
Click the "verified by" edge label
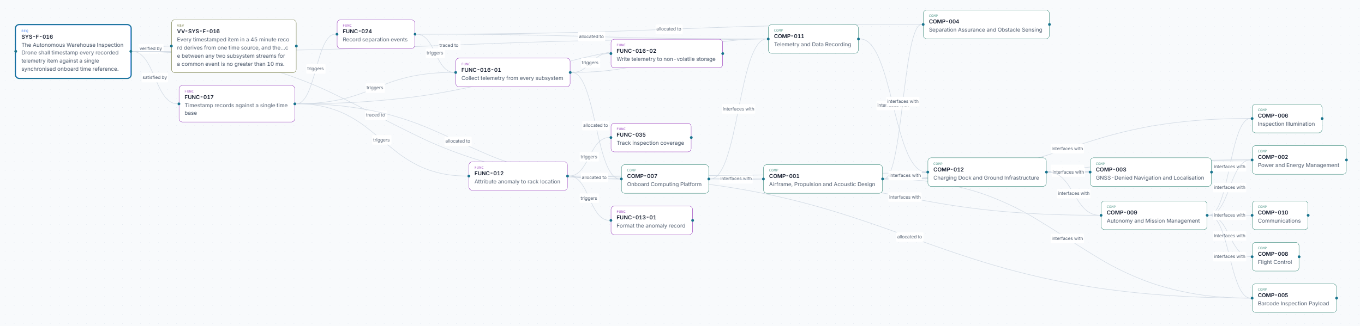pyautogui.click(x=151, y=48)
